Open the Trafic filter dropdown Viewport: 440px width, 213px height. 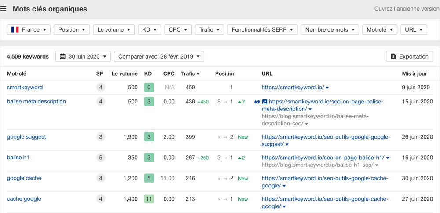pyautogui.click(x=209, y=30)
